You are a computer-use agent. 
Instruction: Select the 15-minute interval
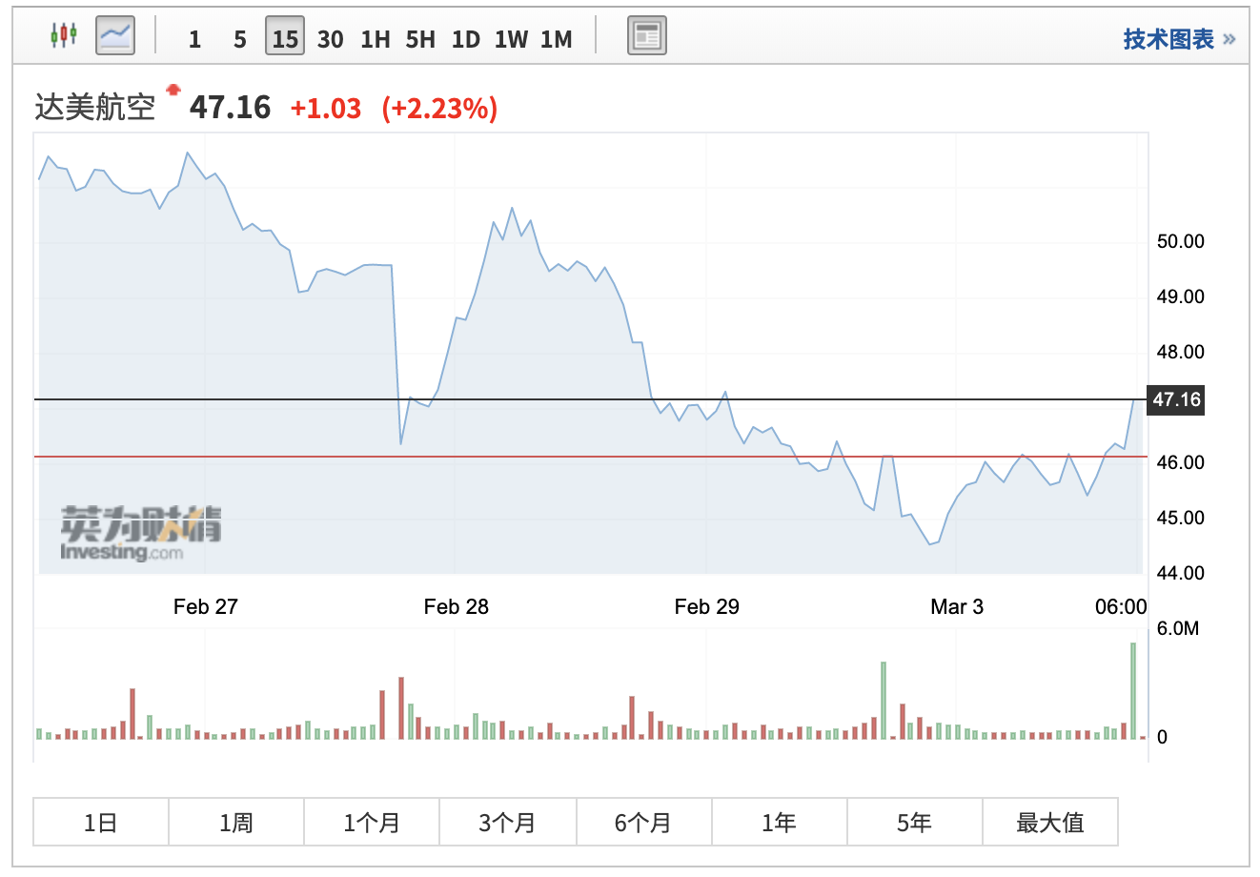click(285, 36)
